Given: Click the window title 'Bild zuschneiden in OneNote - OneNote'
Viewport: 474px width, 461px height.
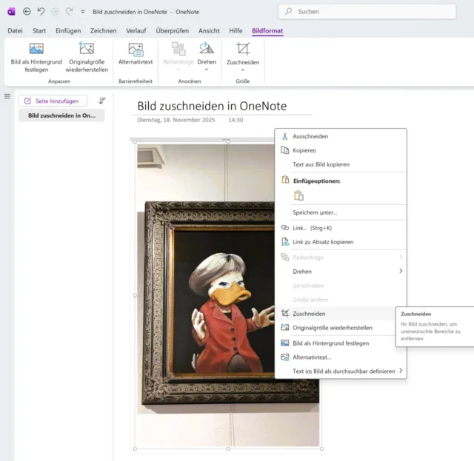Looking at the screenshot, I should click(146, 12).
